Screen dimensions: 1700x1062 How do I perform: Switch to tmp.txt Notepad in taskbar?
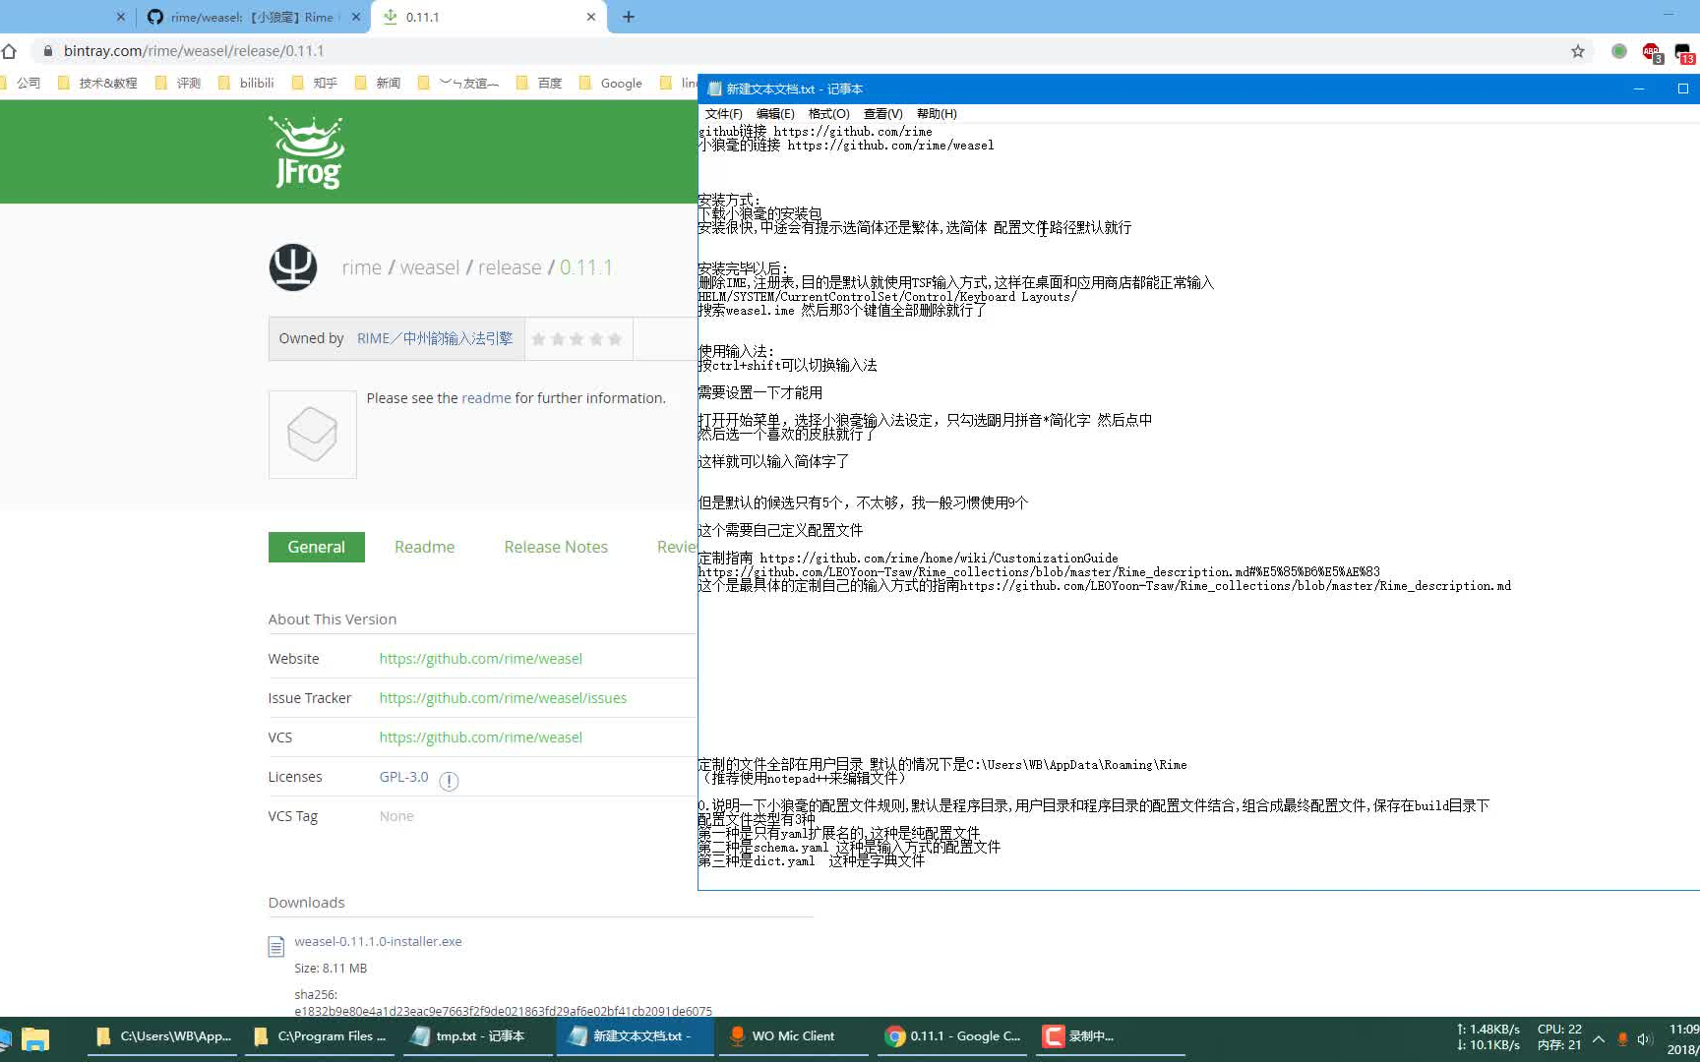(478, 1036)
